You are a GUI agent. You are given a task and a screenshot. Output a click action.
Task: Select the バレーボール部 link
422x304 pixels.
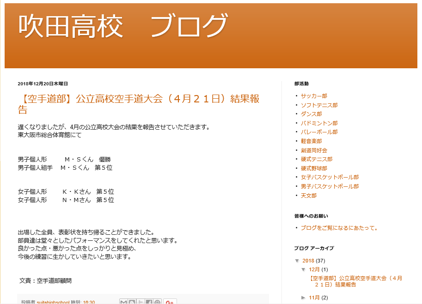pyautogui.click(x=319, y=132)
